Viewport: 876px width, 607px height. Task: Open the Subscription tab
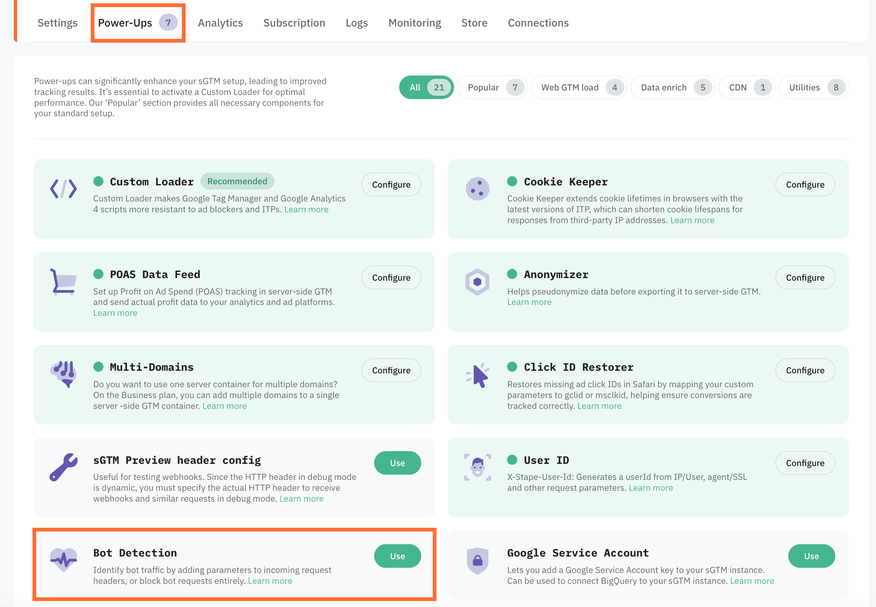[294, 23]
